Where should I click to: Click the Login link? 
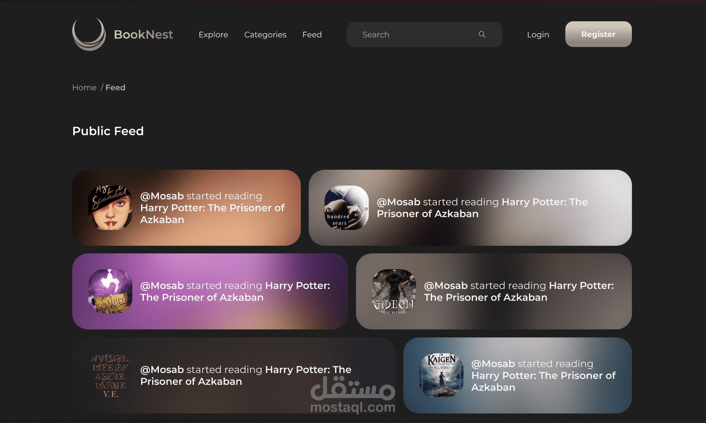[538, 35]
